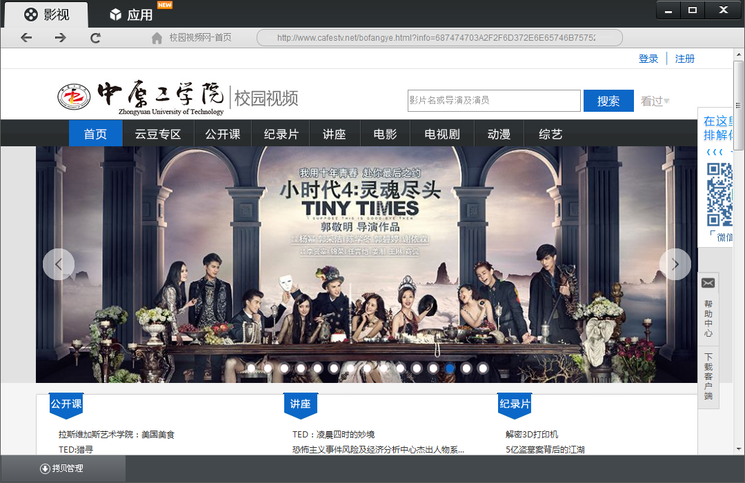Select the last carousel dot
The height and width of the screenshot is (483, 745).
click(x=483, y=368)
